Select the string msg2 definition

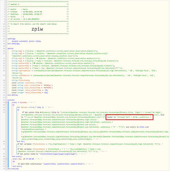[x=60, y=55]
